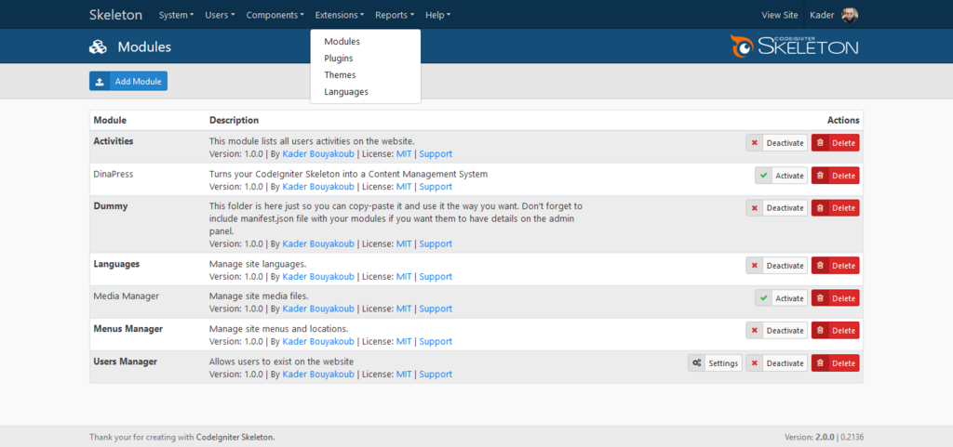Image resolution: width=953 pixels, height=447 pixels.
Task: Deactivate the Users Manager module
Action: [x=777, y=363]
